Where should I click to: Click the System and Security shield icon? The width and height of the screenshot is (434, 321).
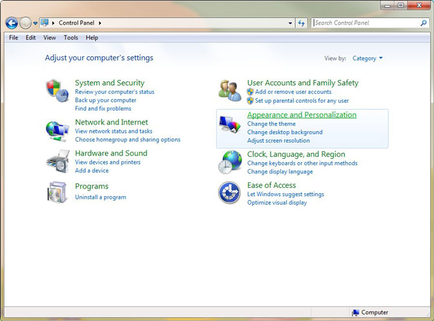coord(57,90)
